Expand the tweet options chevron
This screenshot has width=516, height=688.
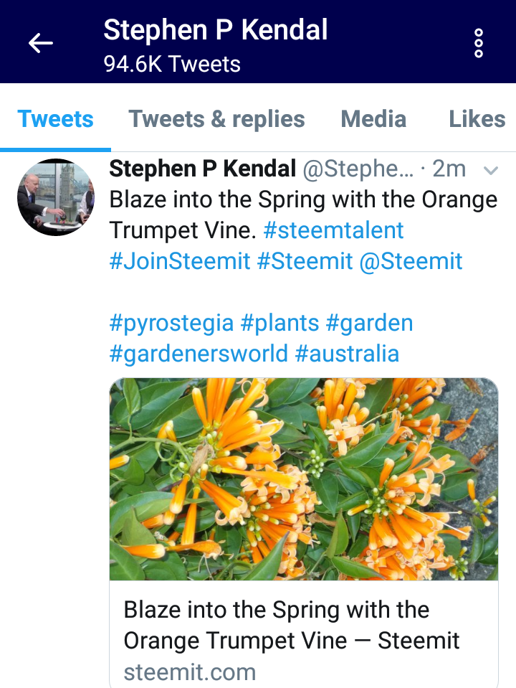491,170
